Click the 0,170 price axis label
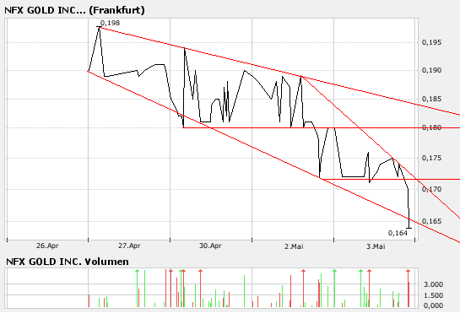Image resolution: width=460 pixels, height=324 pixels. point(431,189)
